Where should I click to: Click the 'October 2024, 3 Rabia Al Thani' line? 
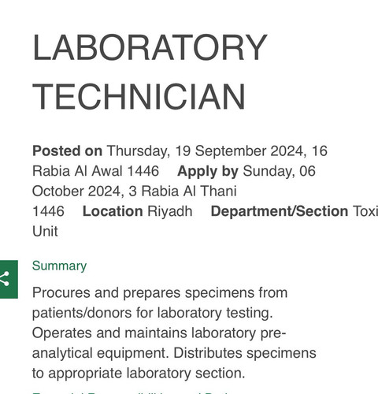point(135,191)
